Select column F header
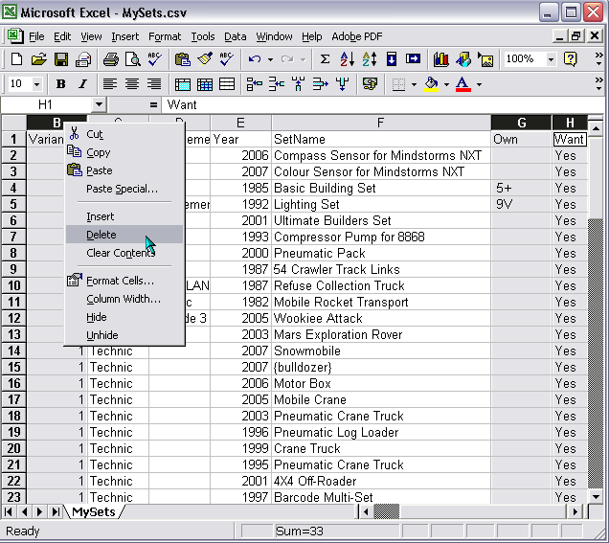The image size is (609, 543). coord(381,123)
